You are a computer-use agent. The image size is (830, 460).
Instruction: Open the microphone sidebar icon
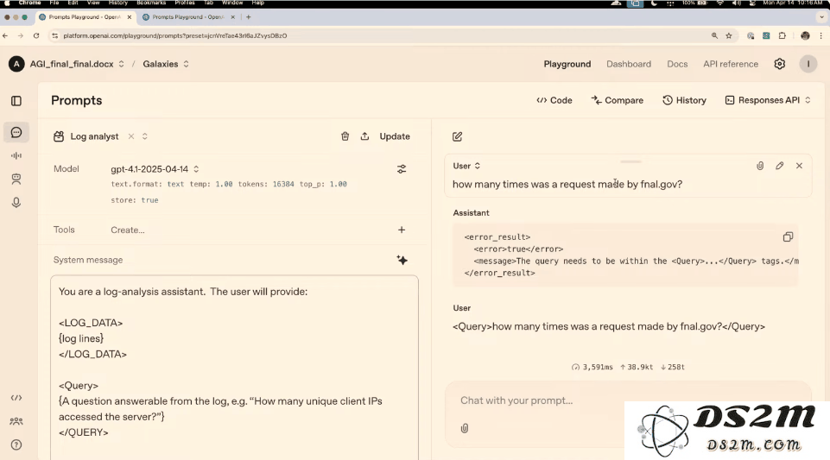(x=16, y=203)
